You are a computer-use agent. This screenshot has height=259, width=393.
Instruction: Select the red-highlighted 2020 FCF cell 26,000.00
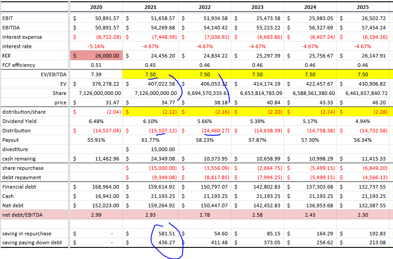click(96, 56)
